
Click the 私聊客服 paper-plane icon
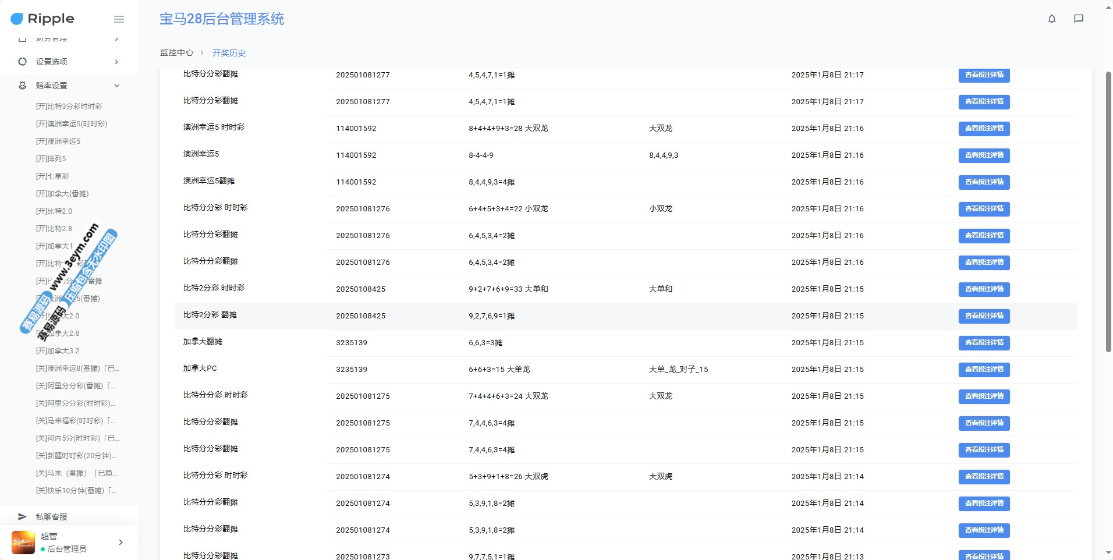[x=22, y=516]
